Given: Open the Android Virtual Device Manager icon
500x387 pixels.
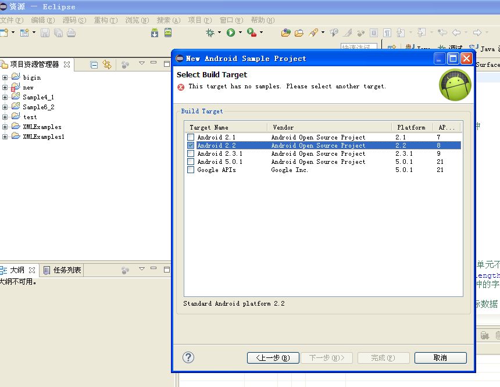Looking at the screenshot, I should (168, 33).
